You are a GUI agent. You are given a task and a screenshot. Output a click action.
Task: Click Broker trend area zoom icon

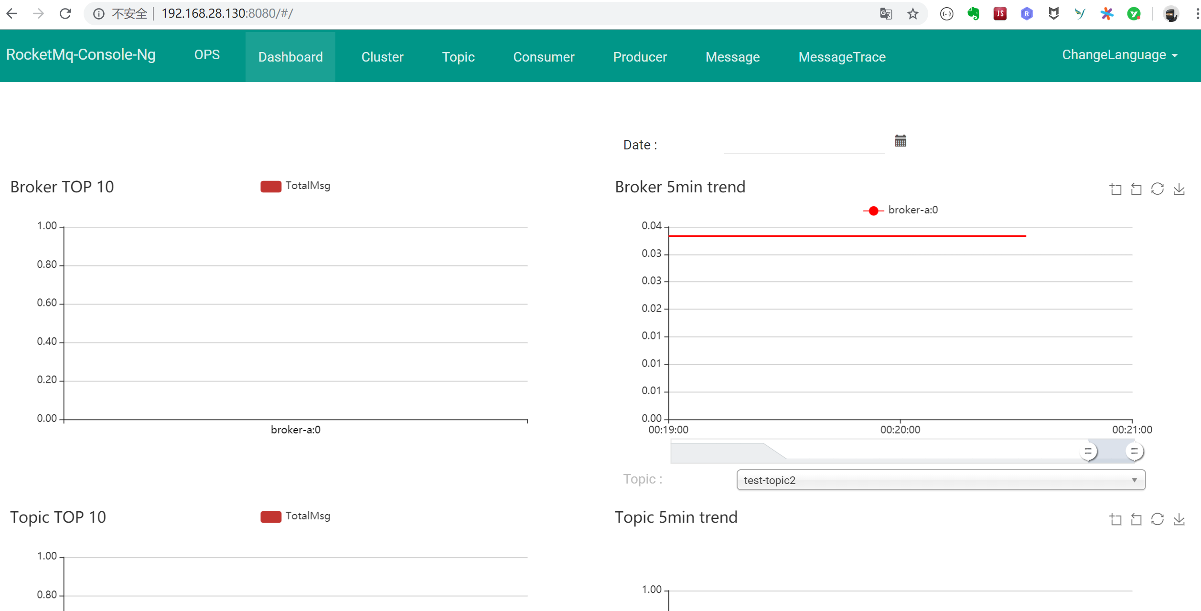(x=1115, y=189)
